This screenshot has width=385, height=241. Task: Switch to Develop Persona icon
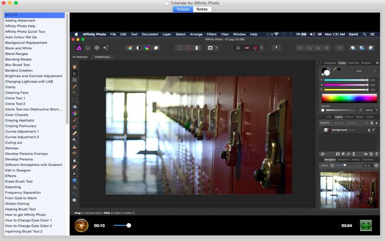[97, 48]
